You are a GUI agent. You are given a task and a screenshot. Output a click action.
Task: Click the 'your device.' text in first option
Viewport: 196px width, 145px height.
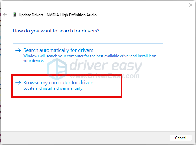(33, 61)
